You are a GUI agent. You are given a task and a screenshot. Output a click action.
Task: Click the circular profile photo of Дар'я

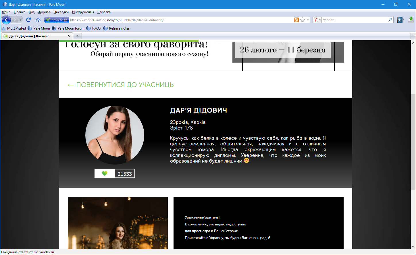pyautogui.click(x=115, y=135)
